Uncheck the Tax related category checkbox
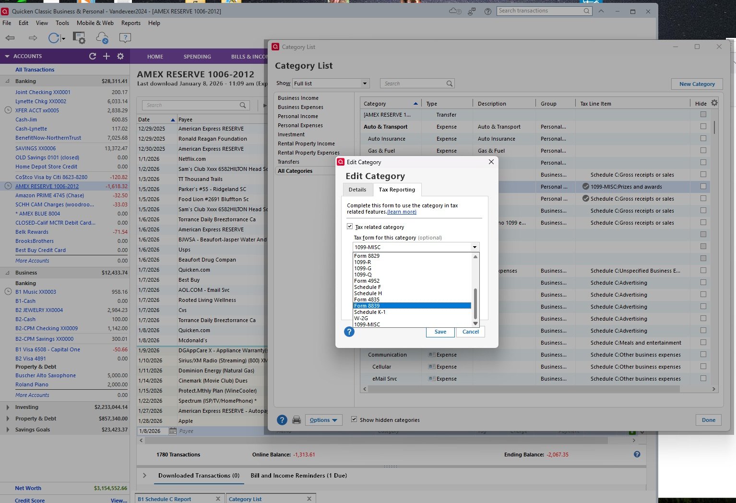This screenshot has height=503, width=736. pos(350,227)
